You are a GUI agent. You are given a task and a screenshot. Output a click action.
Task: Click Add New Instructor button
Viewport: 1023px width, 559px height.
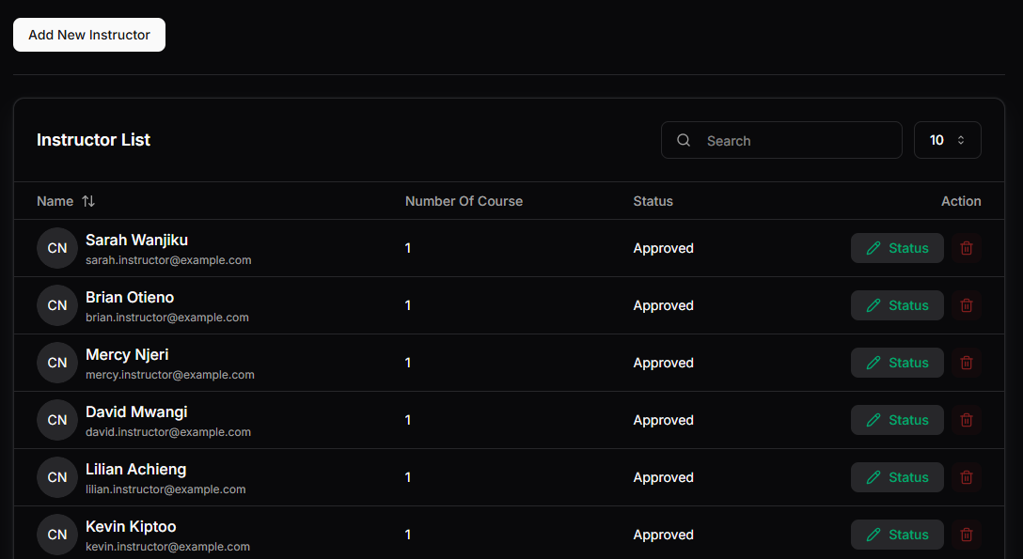coord(89,35)
